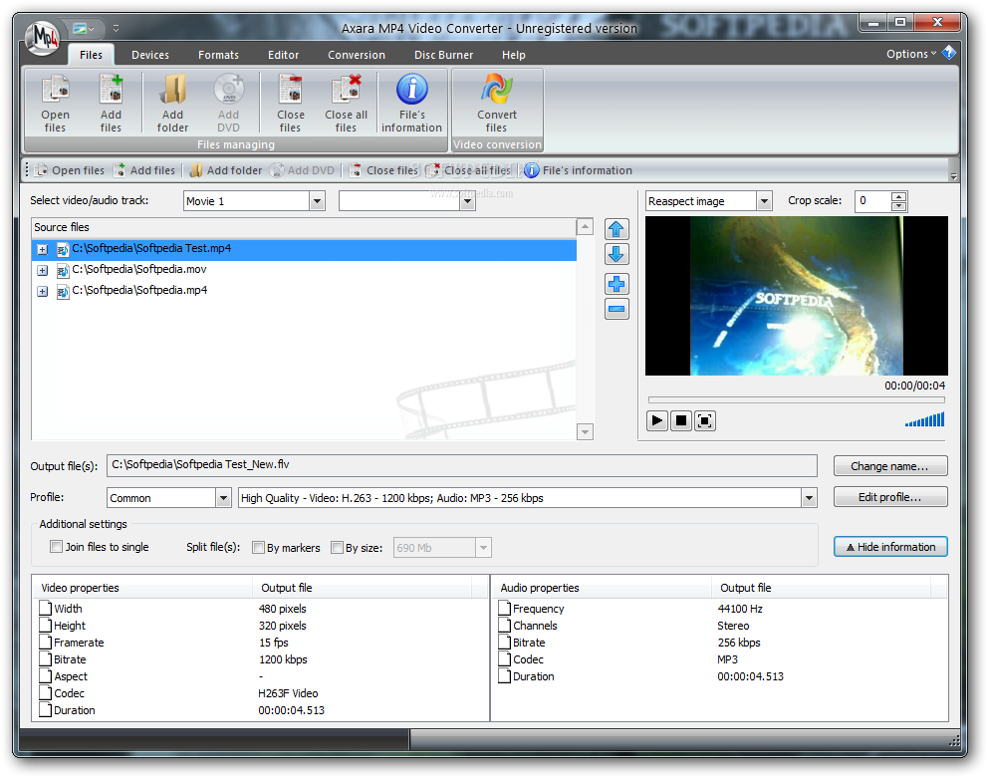Screen dimensions: 988x778
Task: Open the Reaspect image dropdown
Action: tap(764, 201)
